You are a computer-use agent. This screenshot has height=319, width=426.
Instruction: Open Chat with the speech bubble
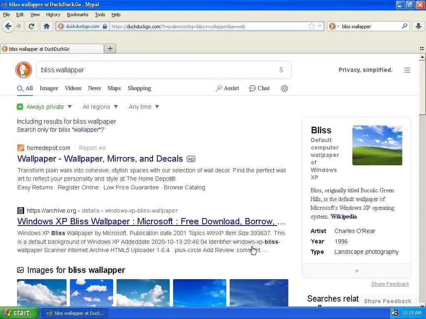click(260, 88)
